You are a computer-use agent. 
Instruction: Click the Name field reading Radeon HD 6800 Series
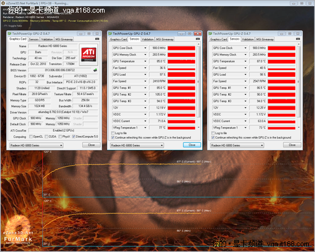pyautogui.click(x=53, y=46)
